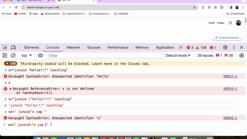Open the COURSES bookmark folder
The width and height of the screenshot is (247, 139).
point(121,14)
